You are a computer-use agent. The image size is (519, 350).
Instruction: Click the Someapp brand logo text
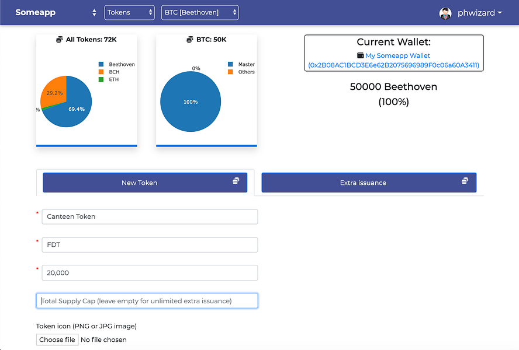pyautogui.click(x=36, y=13)
